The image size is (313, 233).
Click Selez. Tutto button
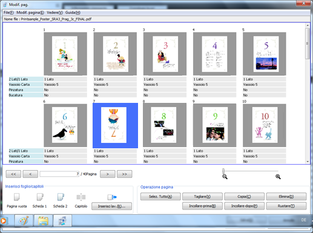[160, 197]
